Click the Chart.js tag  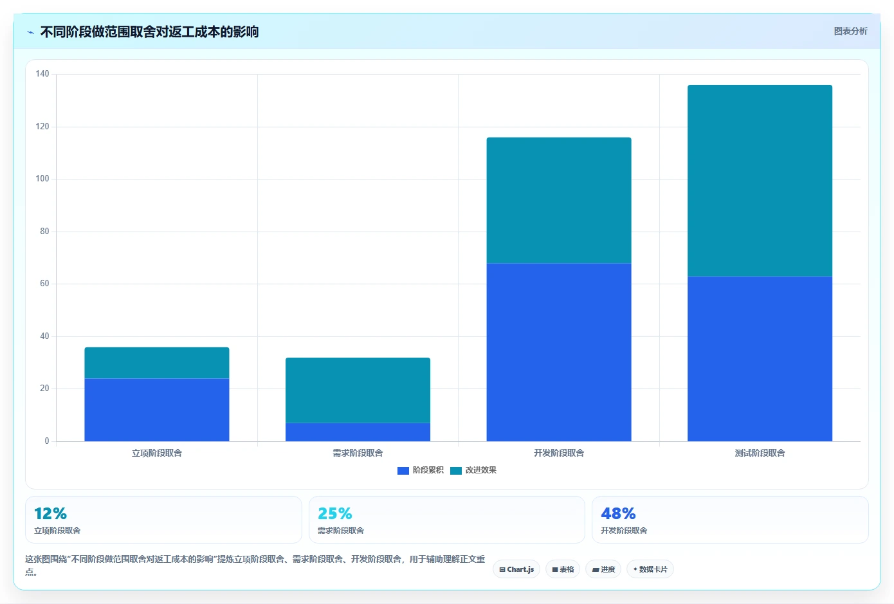click(516, 569)
